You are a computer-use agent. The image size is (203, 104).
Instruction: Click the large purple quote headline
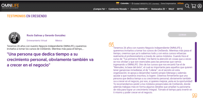pyautogui.click(x=50, y=59)
